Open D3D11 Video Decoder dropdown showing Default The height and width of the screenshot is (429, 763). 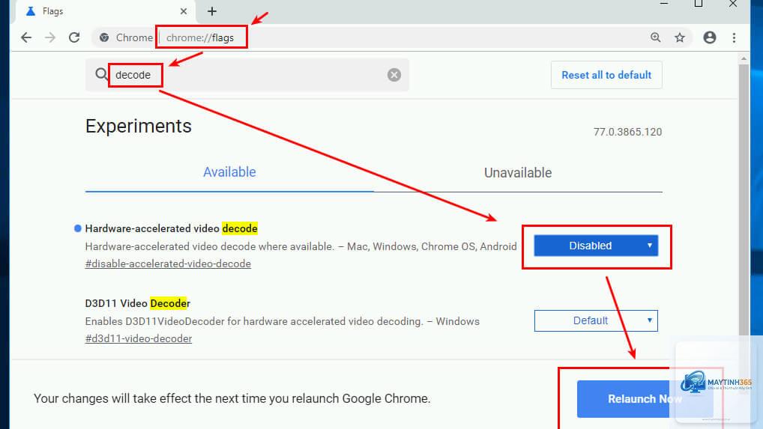pos(596,320)
